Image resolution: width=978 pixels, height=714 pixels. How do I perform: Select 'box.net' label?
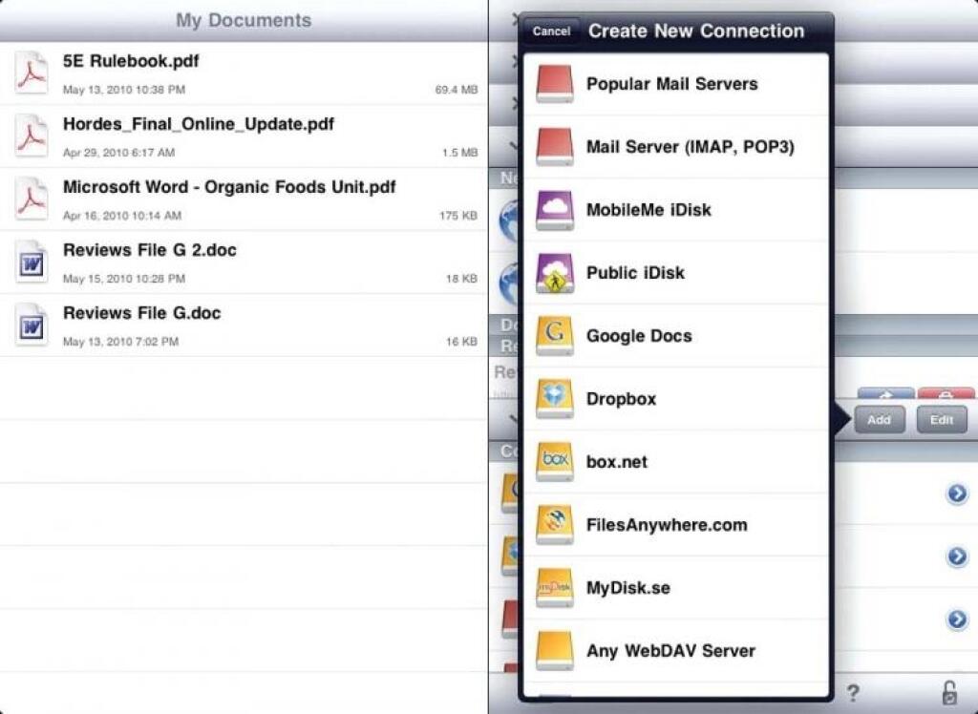(x=617, y=462)
